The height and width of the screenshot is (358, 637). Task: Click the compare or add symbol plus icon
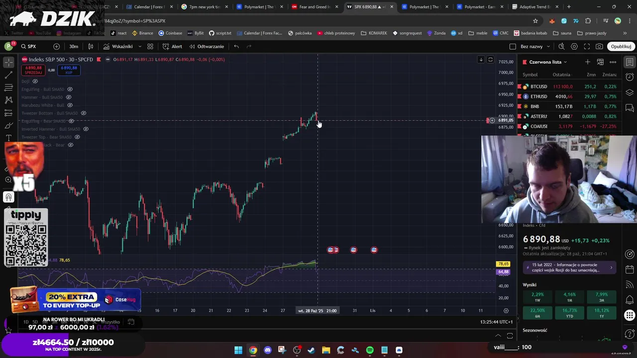[x=56, y=46]
